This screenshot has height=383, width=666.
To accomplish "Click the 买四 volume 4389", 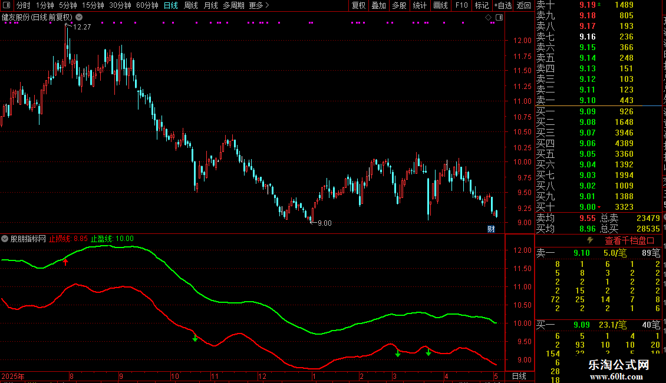I will click(x=624, y=143).
